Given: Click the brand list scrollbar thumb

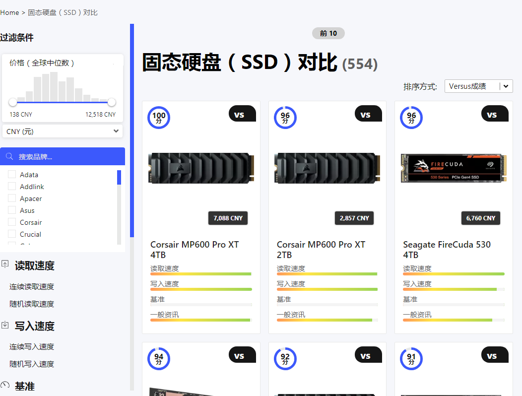Looking at the screenshot, I should click(x=119, y=177).
